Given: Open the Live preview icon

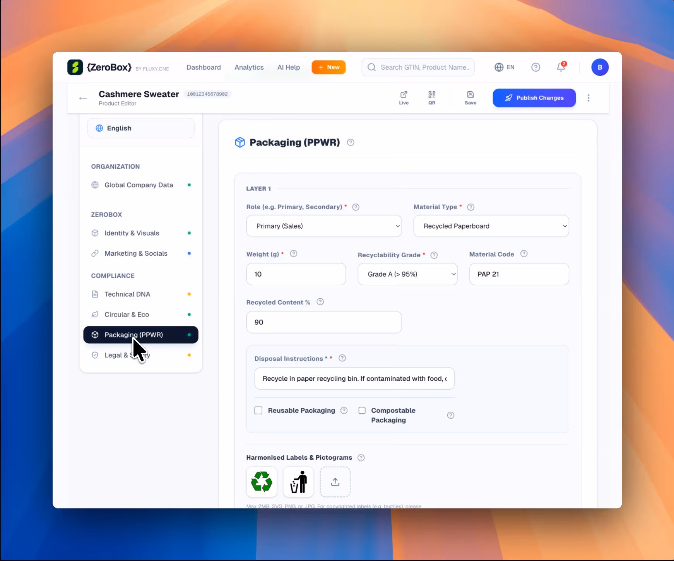Looking at the screenshot, I should [x=404, y=98].
